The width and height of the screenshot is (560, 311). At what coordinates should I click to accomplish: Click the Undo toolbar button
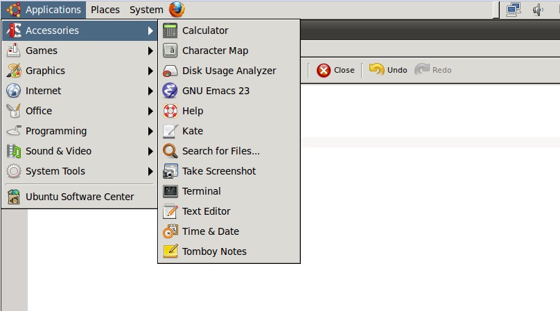tap(388, 70)
